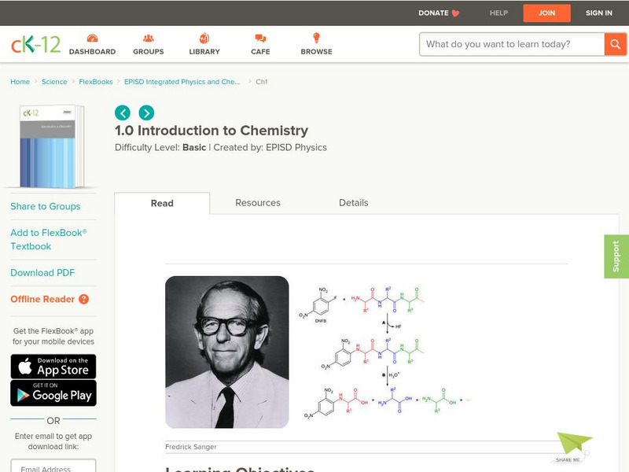Open Browse via the lightbulb icon
This screenshot has height=472, width=629.
(x=316, y=35)
